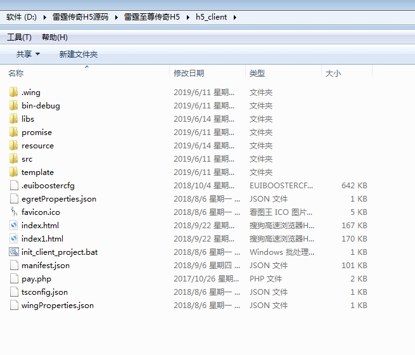This screenshot has height=355, width=415.
Task: Click the favicon.ico file icon
Action: 14,212
